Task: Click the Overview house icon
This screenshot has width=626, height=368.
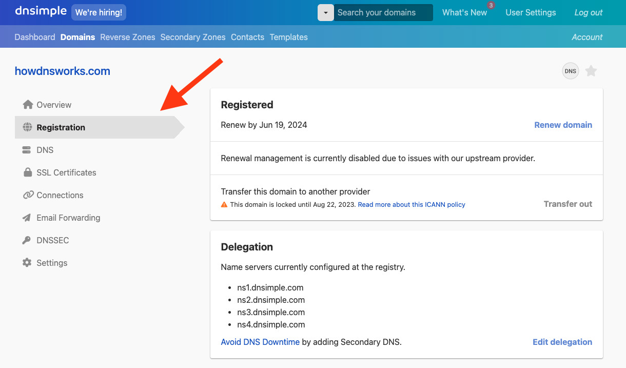Action: click(x=28, y=105)
